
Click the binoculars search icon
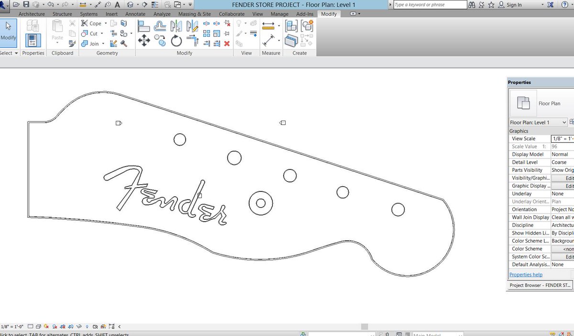tap(472, 4)
